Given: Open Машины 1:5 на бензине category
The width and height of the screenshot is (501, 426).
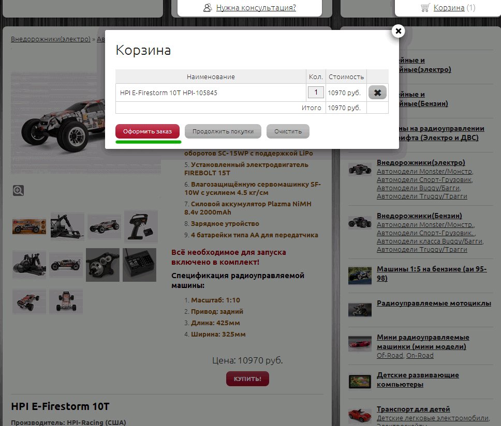Looking at the screenshot, I should 432,273.
